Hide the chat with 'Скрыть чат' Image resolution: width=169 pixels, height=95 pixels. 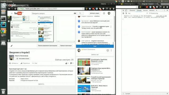point(95,55)
